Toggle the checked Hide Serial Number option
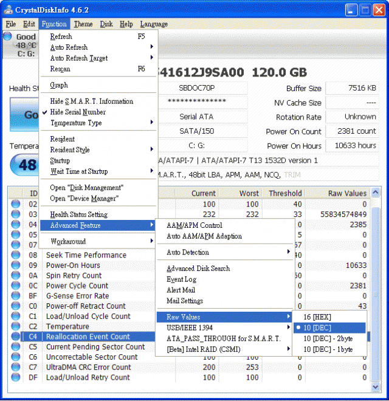The image size is (389, 401). click(x=98, y=112)
